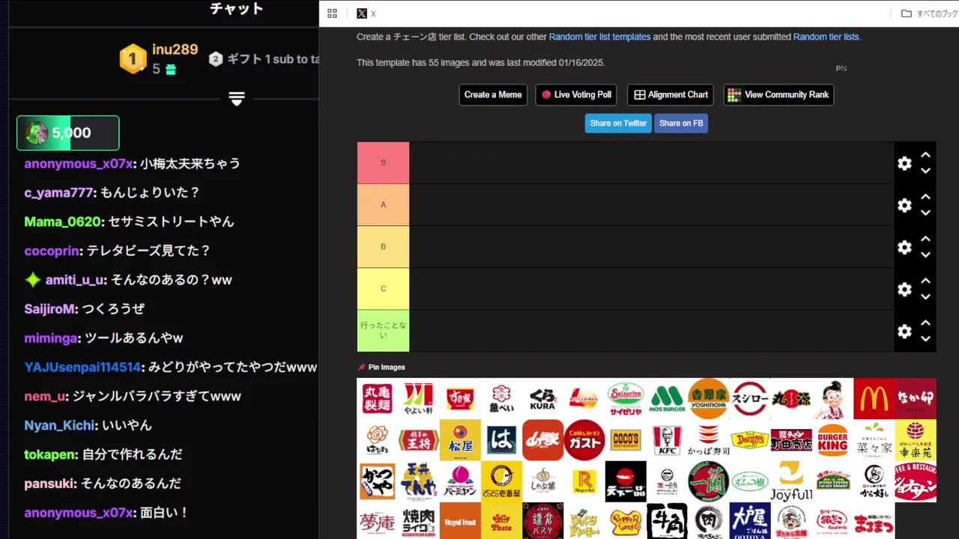Select the 松屋 logo image

tap(460, 439)
